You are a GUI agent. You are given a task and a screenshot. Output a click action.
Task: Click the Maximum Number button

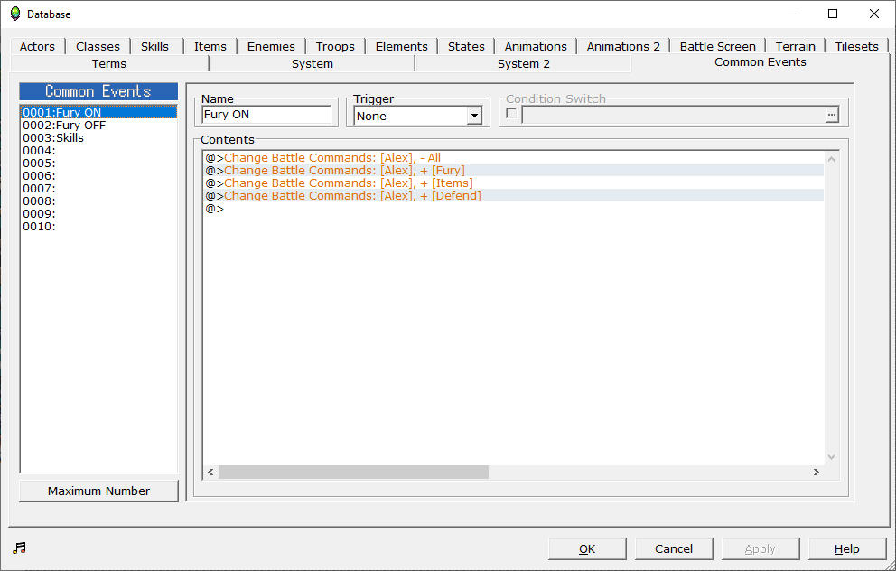coord(98,491)
